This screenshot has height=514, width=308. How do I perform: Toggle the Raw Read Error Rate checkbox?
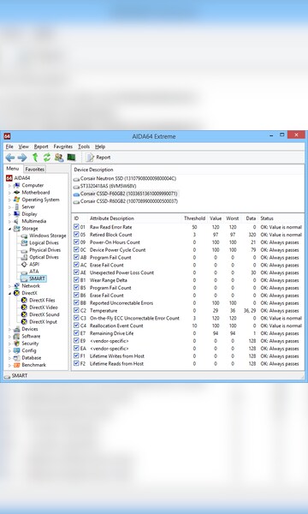[76, 227]
